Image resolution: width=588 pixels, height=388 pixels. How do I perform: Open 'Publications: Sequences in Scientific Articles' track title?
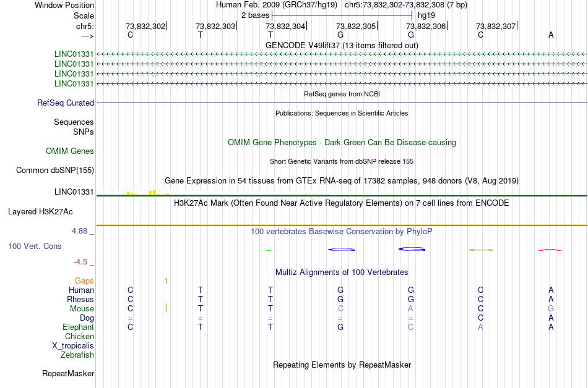point(342,113)
